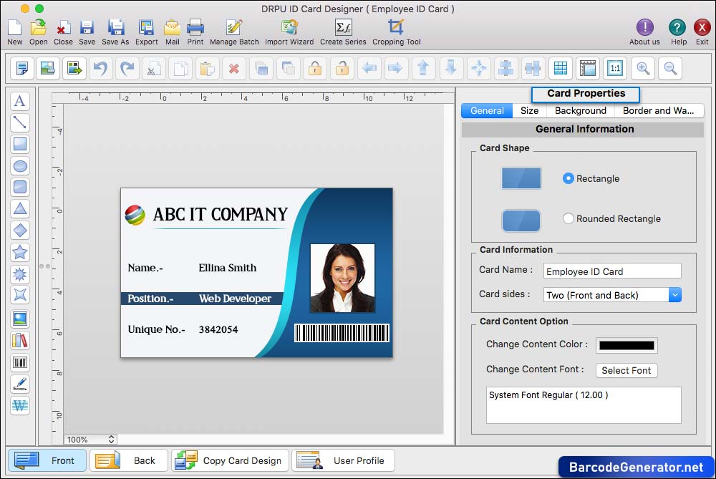Select the Text tool in left toolbar
The width and height of the screenshot is (716, 479).
click(20, 102)
